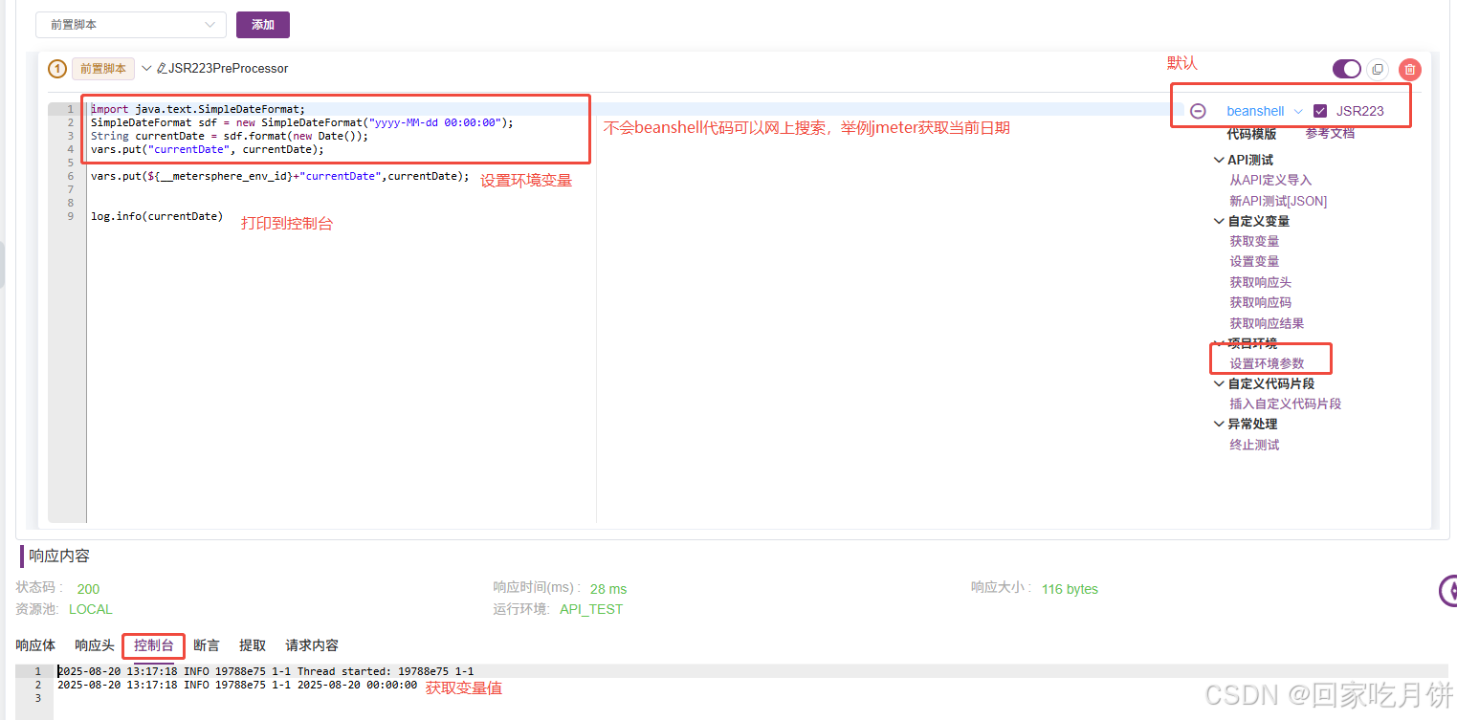Switch to the 断言 tab
Screen dimensions: 1457x720
click(x=206, y=645)
